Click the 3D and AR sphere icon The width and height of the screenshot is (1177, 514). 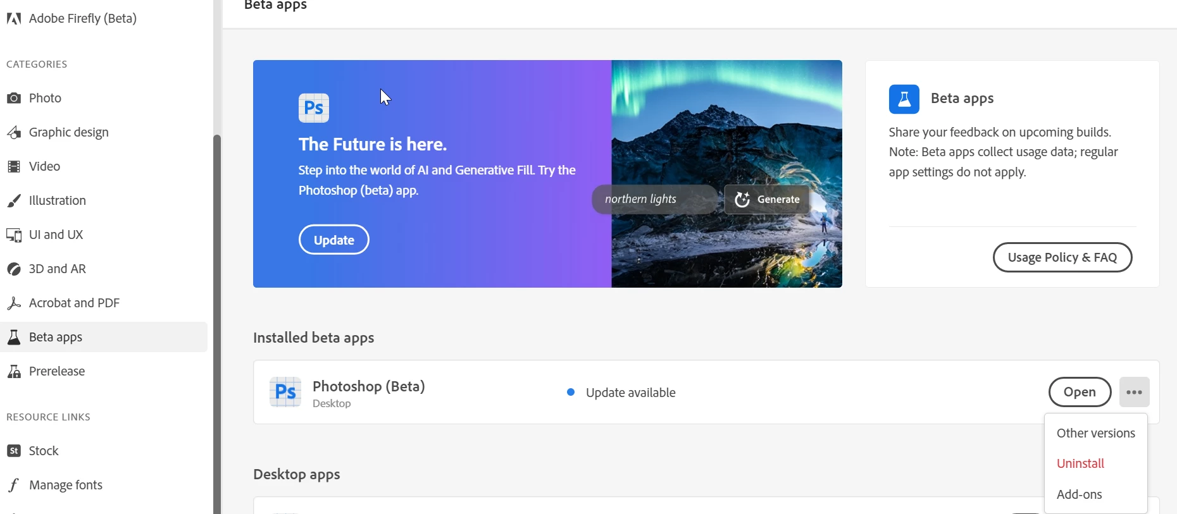[x=14, y=269]
